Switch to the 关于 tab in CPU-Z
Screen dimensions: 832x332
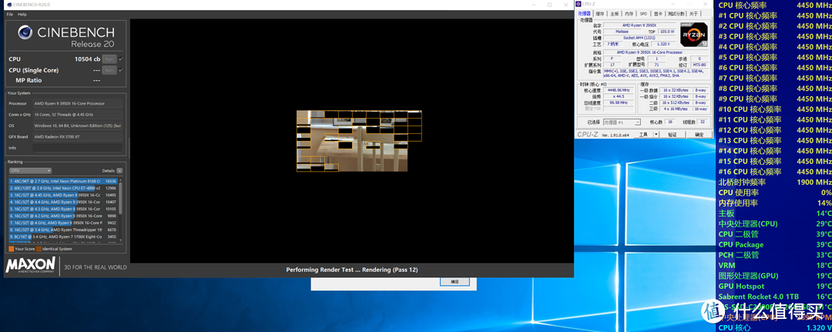(x=693, y=14)
